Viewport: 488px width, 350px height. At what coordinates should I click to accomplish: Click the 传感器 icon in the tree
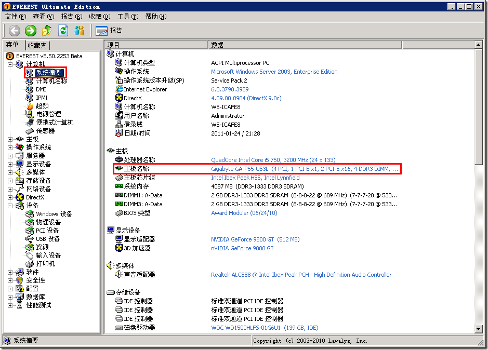30,131
